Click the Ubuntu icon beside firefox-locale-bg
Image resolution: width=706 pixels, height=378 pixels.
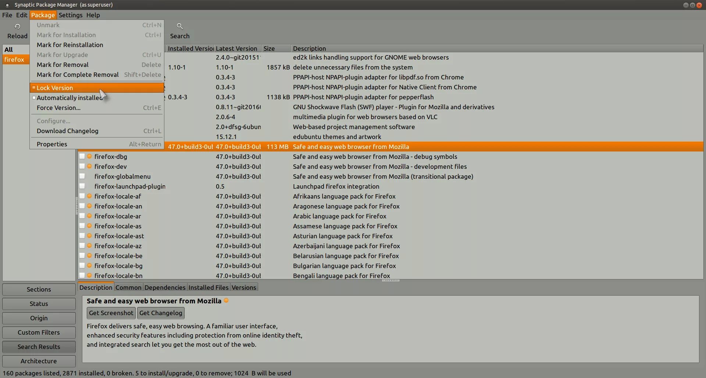89,265
